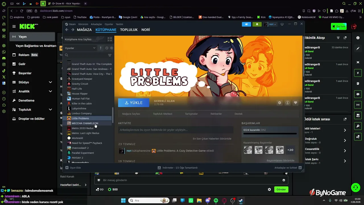Open Spotify from the taskbar
The height and width of the screenshot is (205, 364).
click(x=216, y=200)
